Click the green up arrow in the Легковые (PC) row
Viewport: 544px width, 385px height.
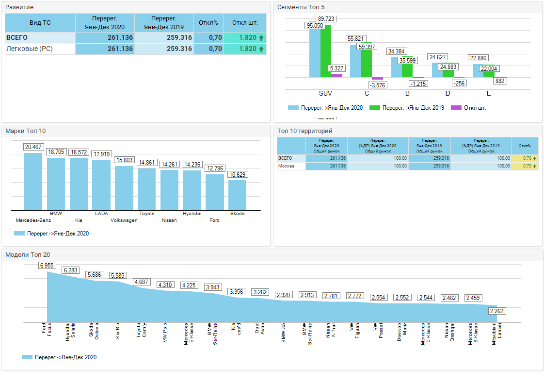pos(261,49)
